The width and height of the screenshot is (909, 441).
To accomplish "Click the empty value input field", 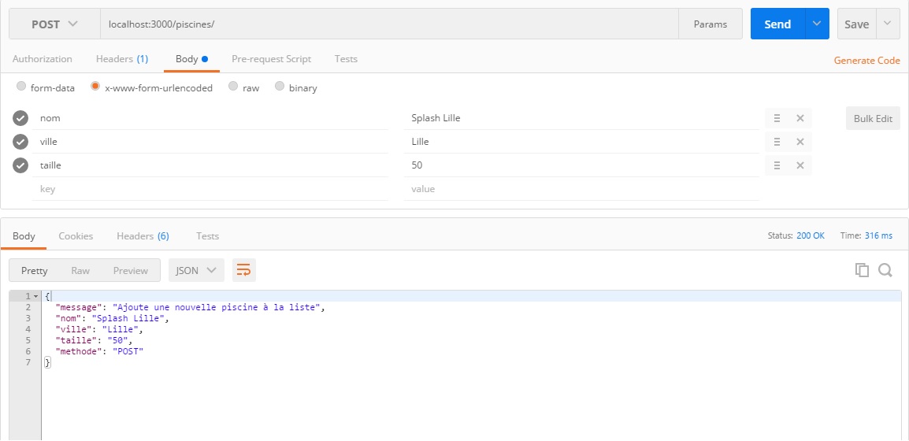I will pos(581,189).
